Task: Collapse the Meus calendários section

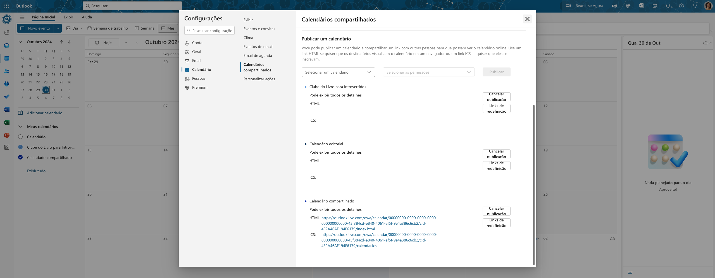Action: click(20, 127)
